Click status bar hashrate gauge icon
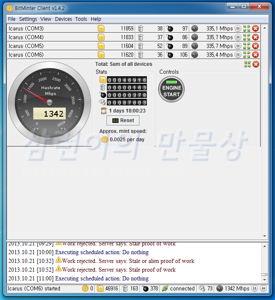Image resolution: width=275 pixels, height=300 pixels. tap(220, 288)
